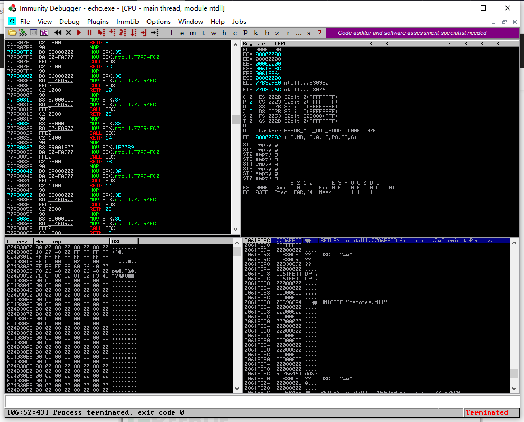This screenshot has width=524, height=422.
Task: Open the View menu
Action: (x=44, y=21)
